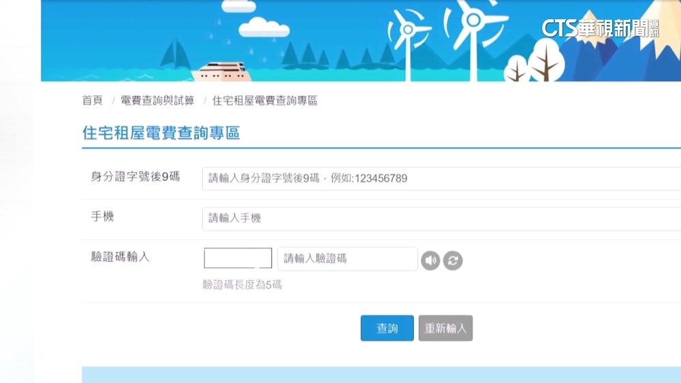
Task: Refresh the captcha image
Action: [x=453, y=261]
